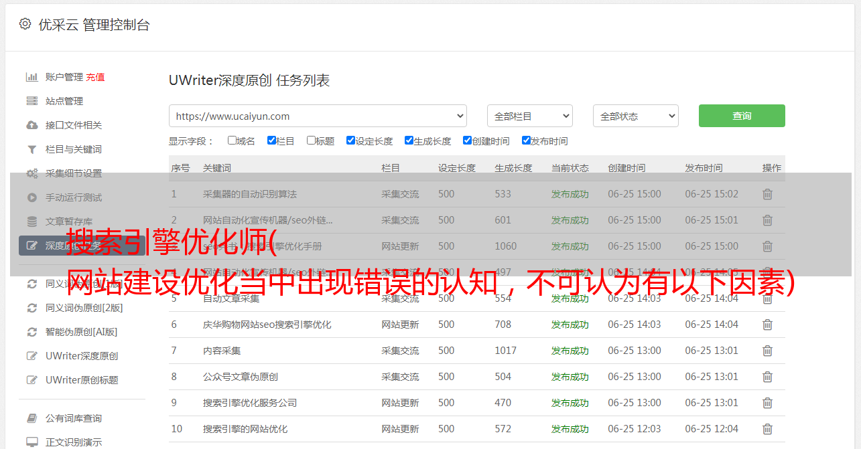The width and height of the screenshot is (861, 449).
Task: Uncheck the 设定长度 field checkbox
Action: pyautogui.click(x=350, y=141)
